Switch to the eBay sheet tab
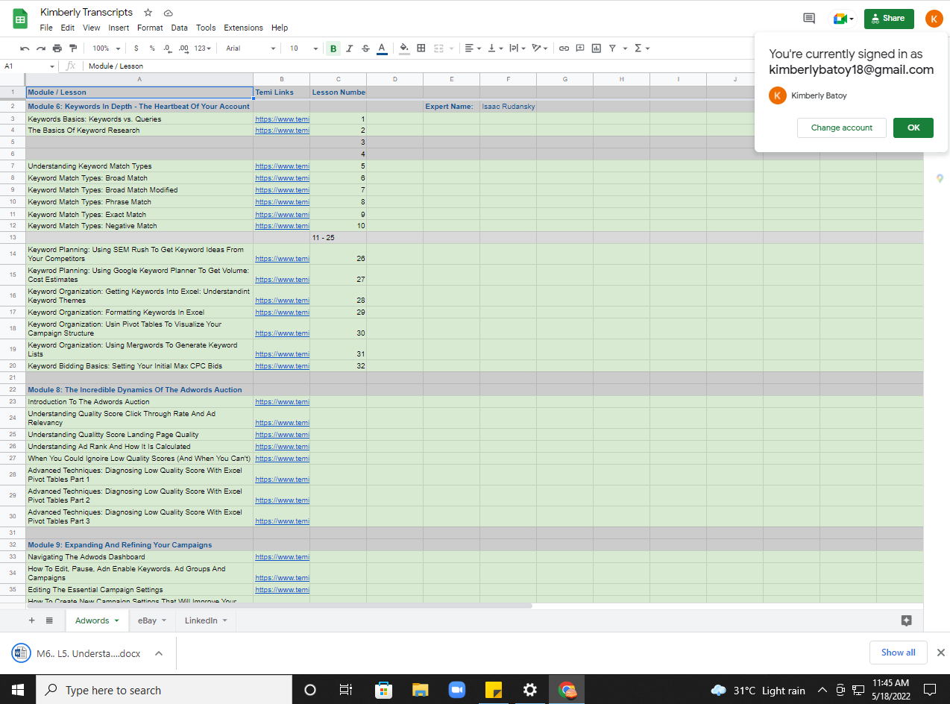 coord(147,620)
